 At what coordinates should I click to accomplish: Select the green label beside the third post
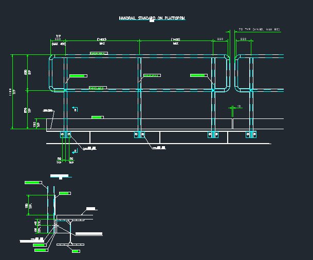pyautogui.click(x=198, y=75)
